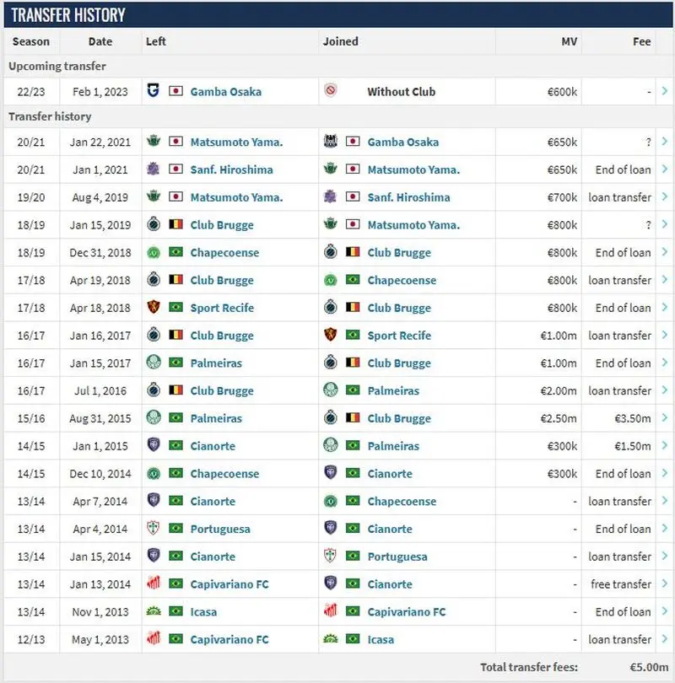Click the 22/23 season cell
Image resolution: width=675 pixels, height=683 pixels.
[31, 91]
